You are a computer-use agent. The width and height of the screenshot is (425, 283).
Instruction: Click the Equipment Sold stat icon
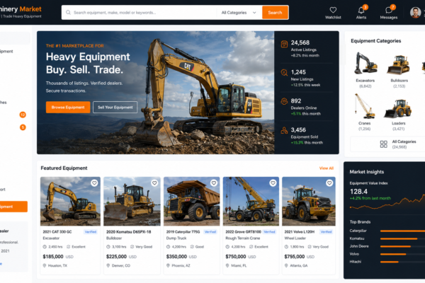pyautogui.click(x=284, y=130)
